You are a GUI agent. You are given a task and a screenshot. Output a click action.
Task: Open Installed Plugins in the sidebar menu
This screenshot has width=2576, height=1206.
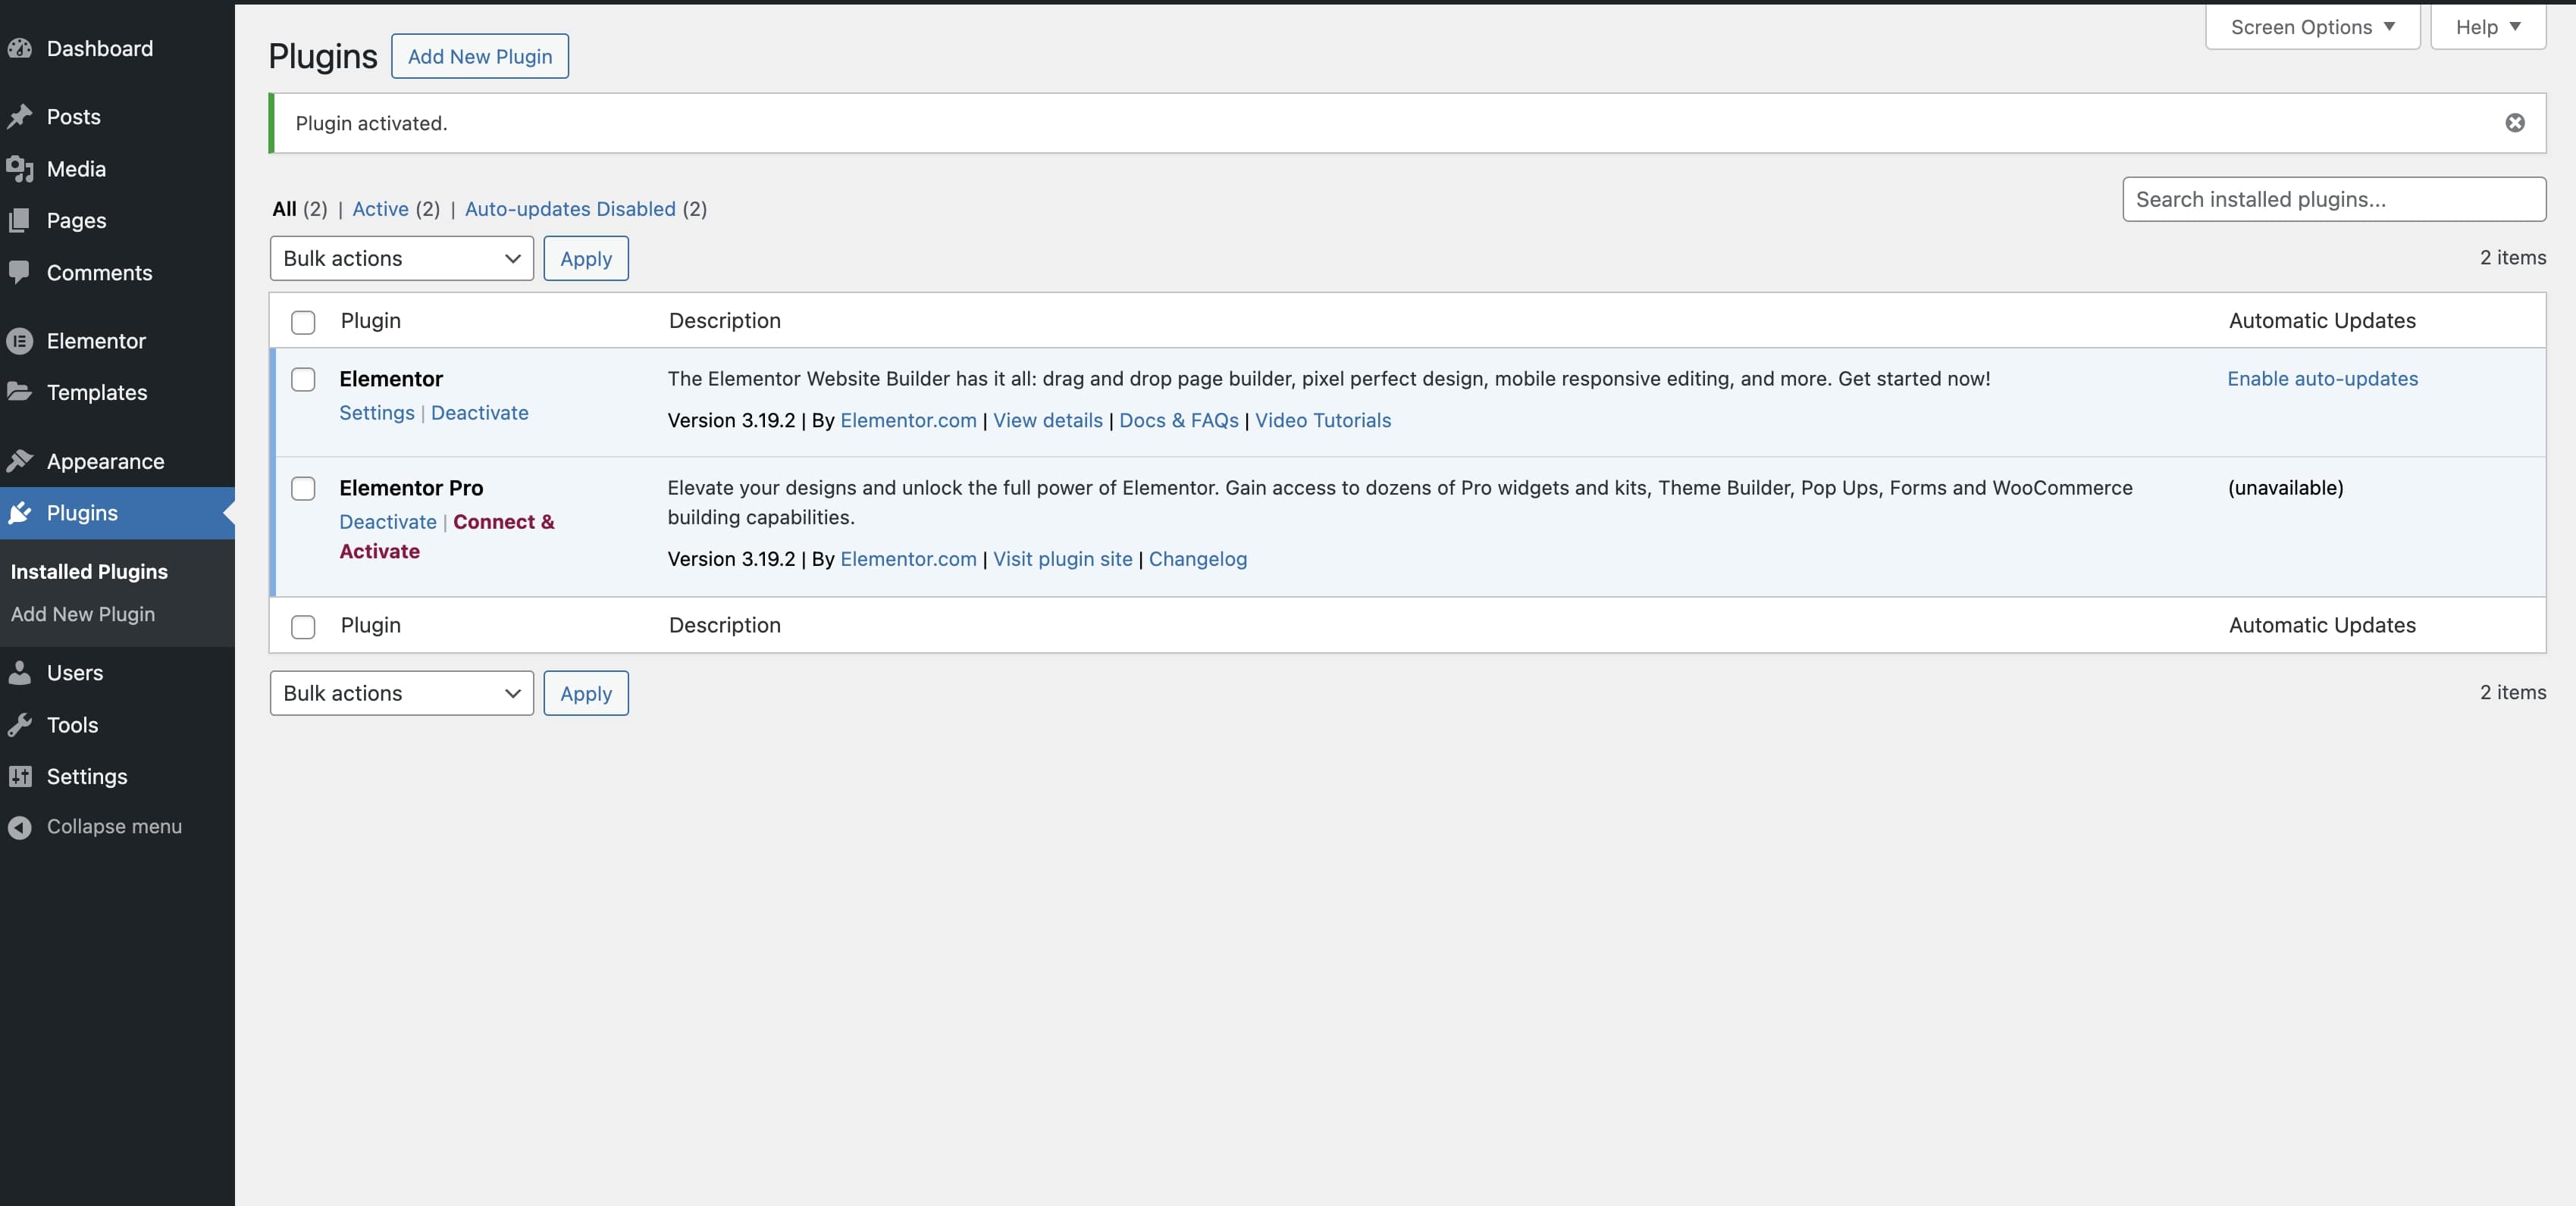coord(89,570)
